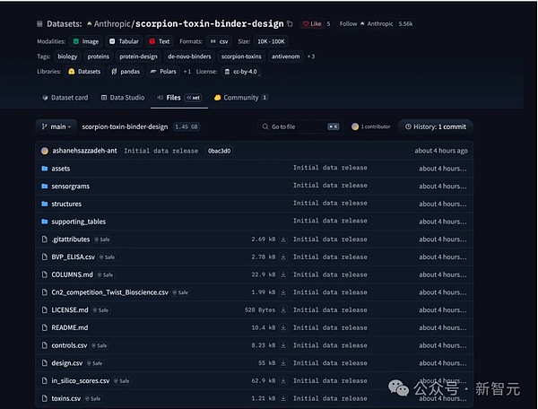Open the main branch dropdown
The height and width of the screenshot is (409, 538).
click(x=56, y=126)
